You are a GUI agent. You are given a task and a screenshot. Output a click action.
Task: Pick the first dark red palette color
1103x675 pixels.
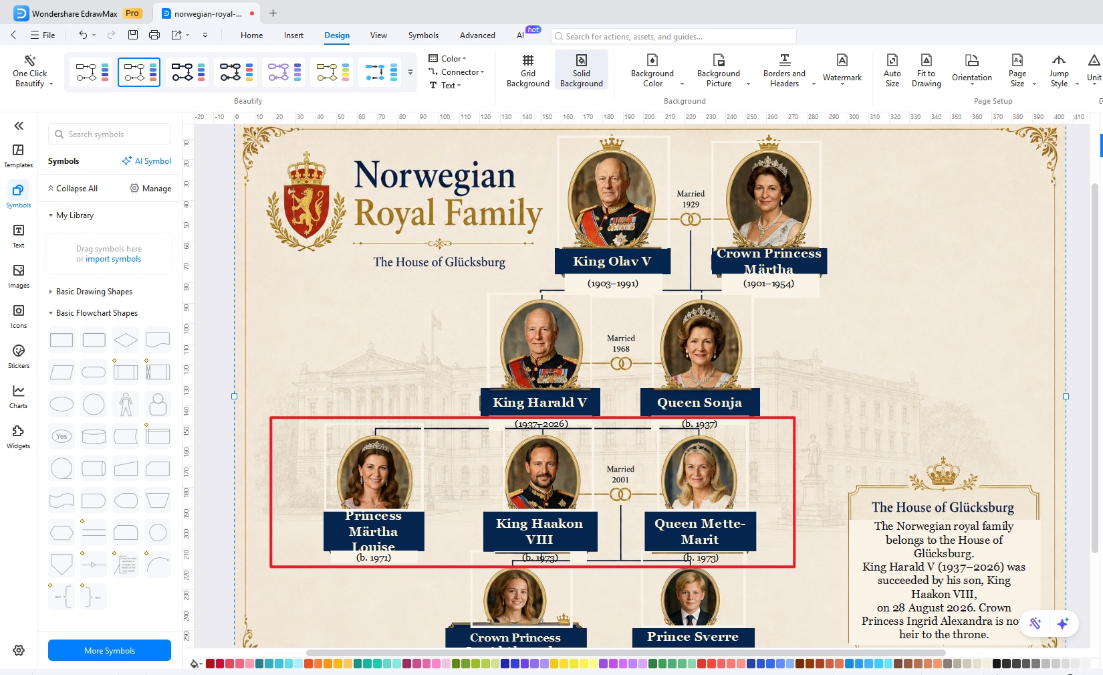tap(210, 664)
